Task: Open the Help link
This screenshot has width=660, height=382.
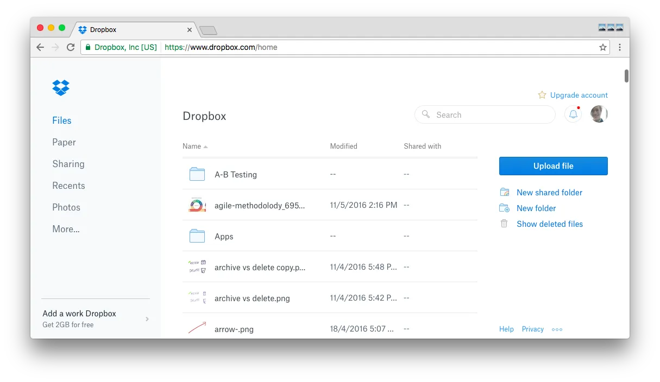Action: pyautogui.click(x=506, y=329)
